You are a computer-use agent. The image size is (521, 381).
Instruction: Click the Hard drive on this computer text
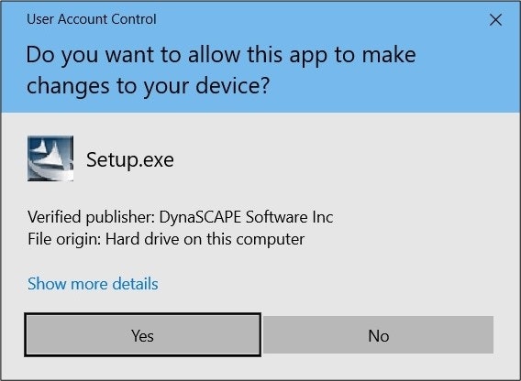click(205, 239)
